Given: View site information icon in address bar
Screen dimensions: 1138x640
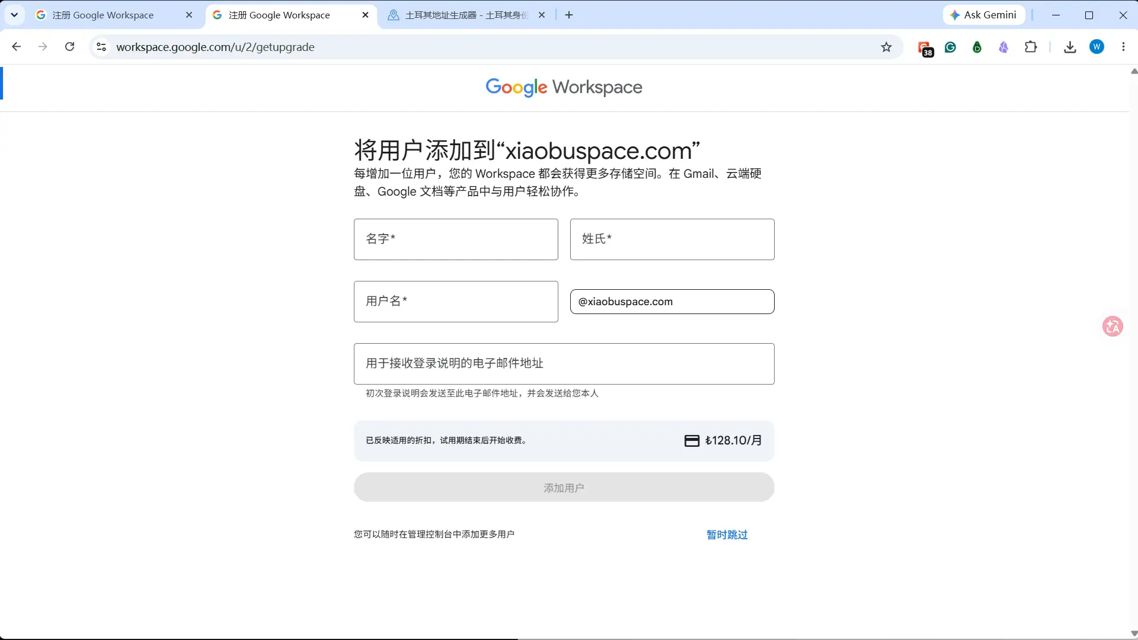Looking at the screenshot, I should [x=101, y=47].
